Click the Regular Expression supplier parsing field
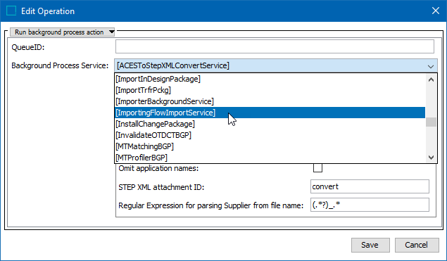 point(370,205)
